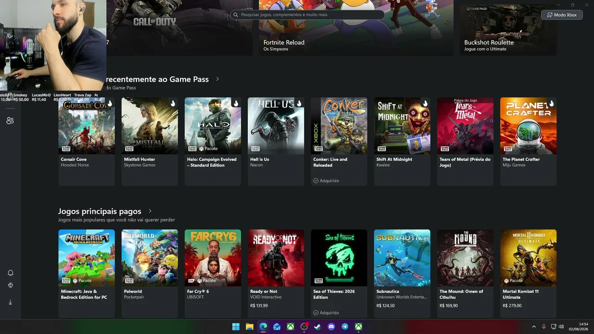Open the Xbox icon beside Outlook in taskbar

pos(291,327)
